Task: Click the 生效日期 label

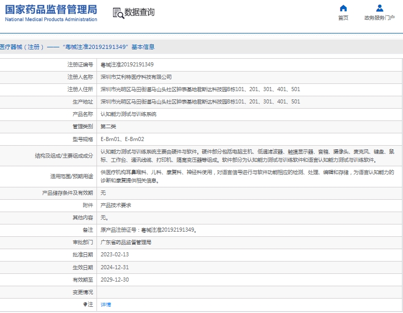Action: click(x=83, y=267)
